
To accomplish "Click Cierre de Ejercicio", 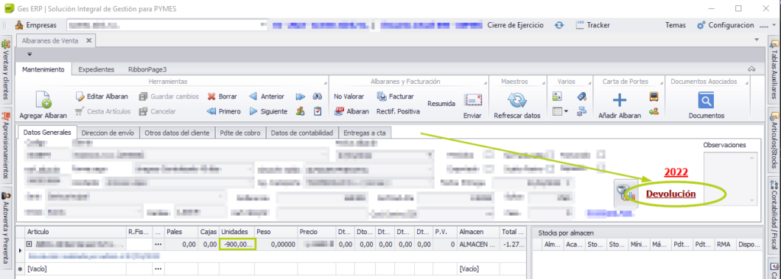I will (516, 25).
